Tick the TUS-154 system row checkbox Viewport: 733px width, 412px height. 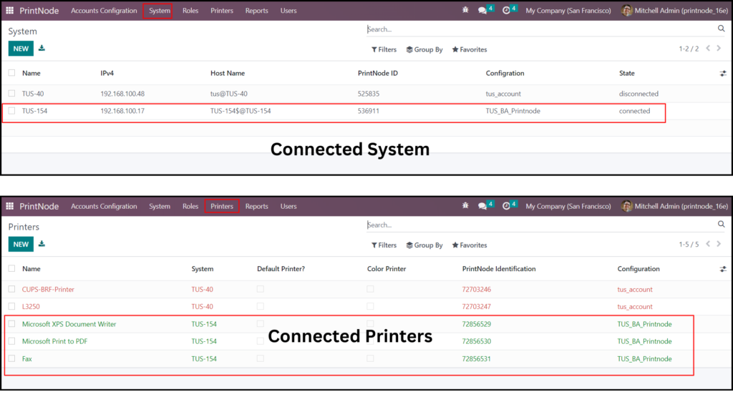point(11,111)
